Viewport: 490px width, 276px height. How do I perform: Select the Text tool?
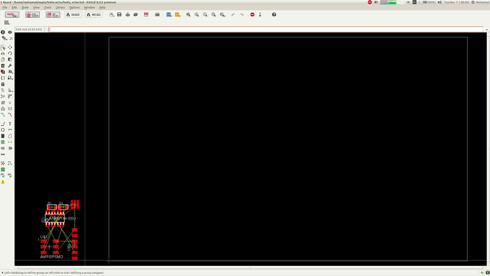coord(10,124)
